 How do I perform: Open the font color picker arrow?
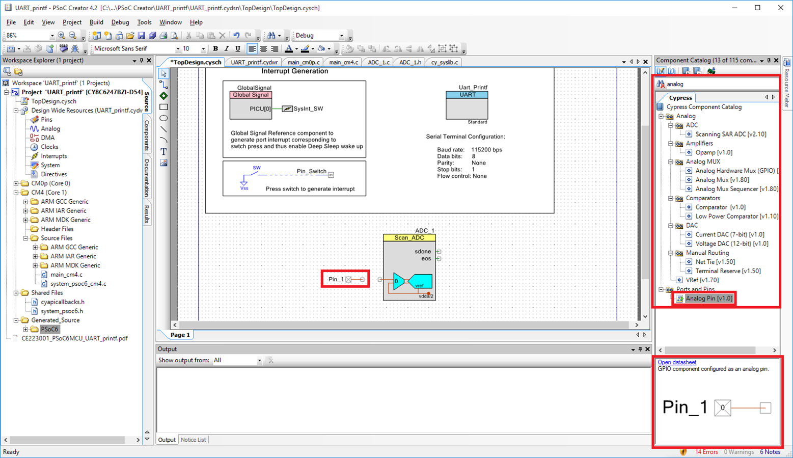click(x=296, y=49)
